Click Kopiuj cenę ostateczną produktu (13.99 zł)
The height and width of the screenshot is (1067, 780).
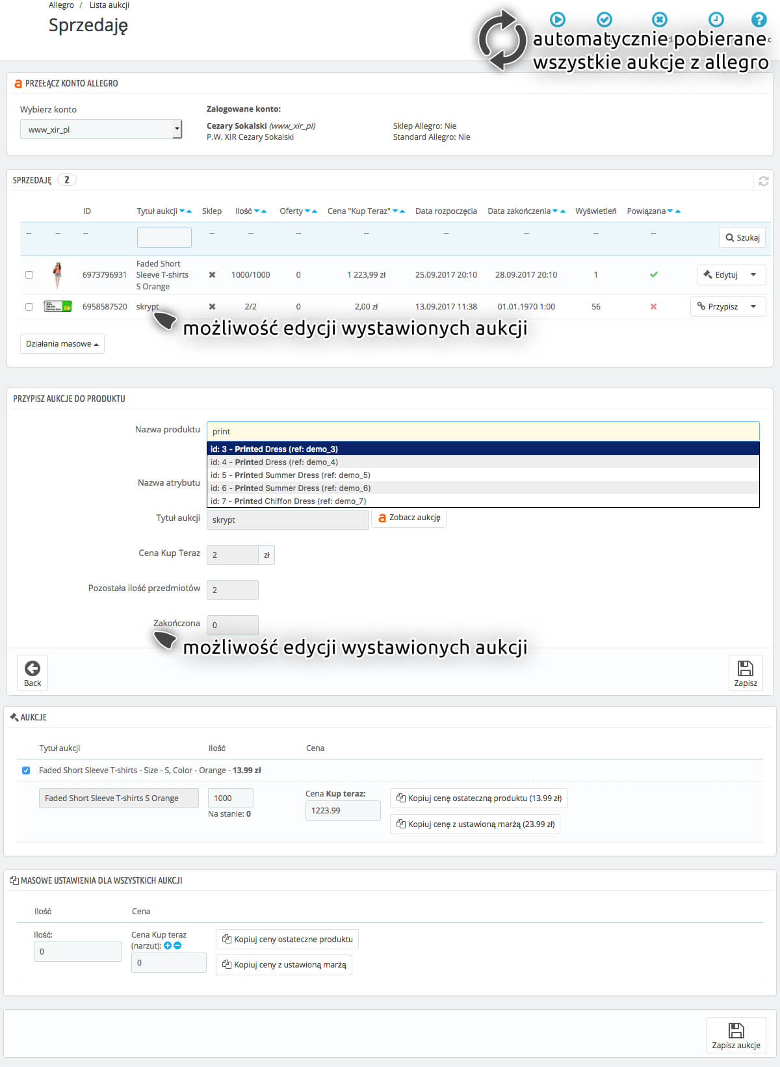point(479,798)
